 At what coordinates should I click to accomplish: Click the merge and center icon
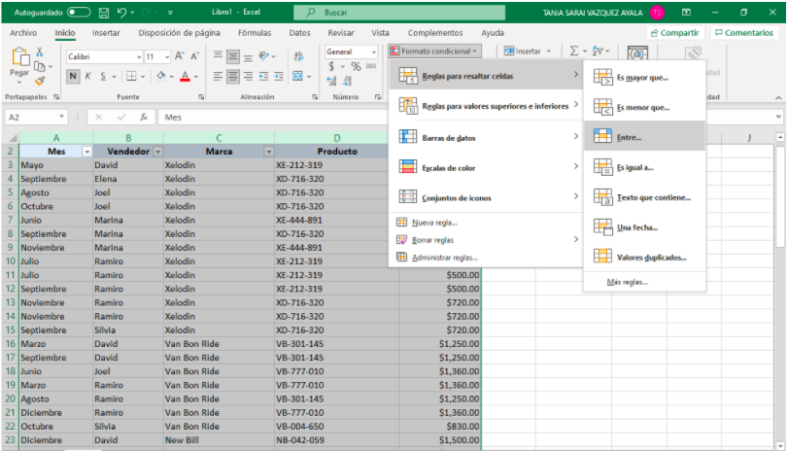pos(297,76)
